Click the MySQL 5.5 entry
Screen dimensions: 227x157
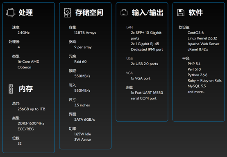point(197,86)
